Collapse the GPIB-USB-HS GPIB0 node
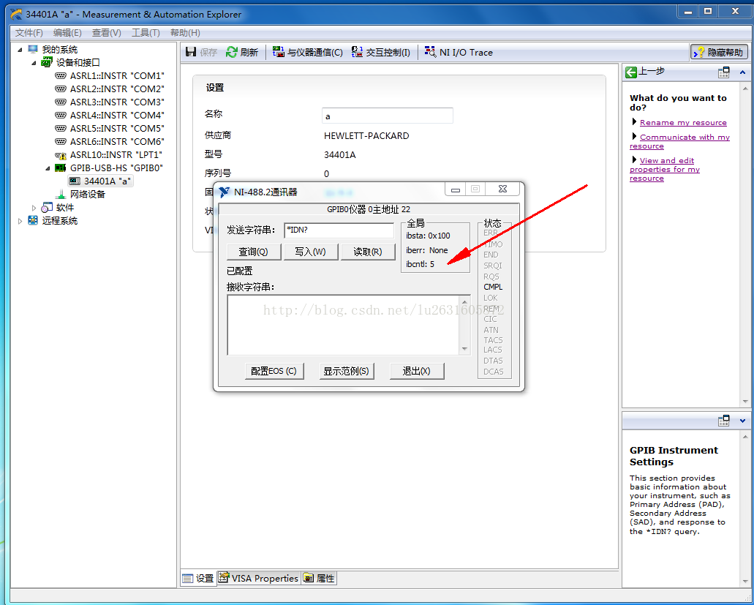754x605 pixels. [48, 168]
